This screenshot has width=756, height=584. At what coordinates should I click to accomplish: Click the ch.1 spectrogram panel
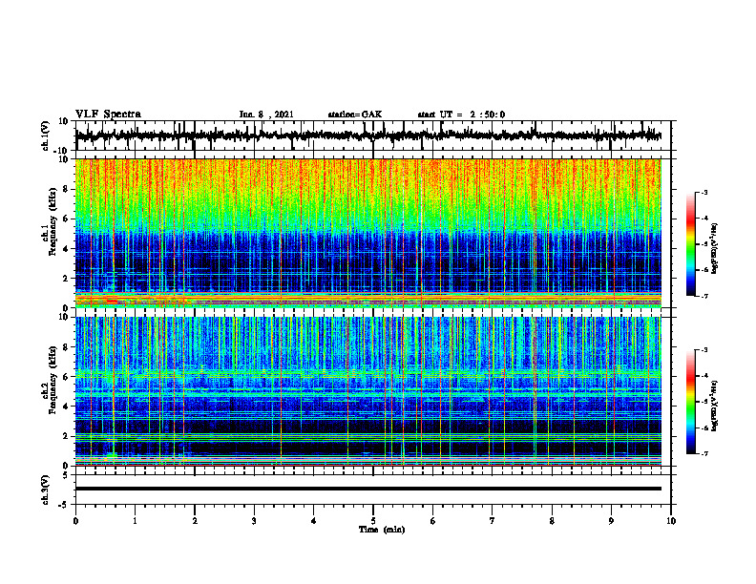368,233
